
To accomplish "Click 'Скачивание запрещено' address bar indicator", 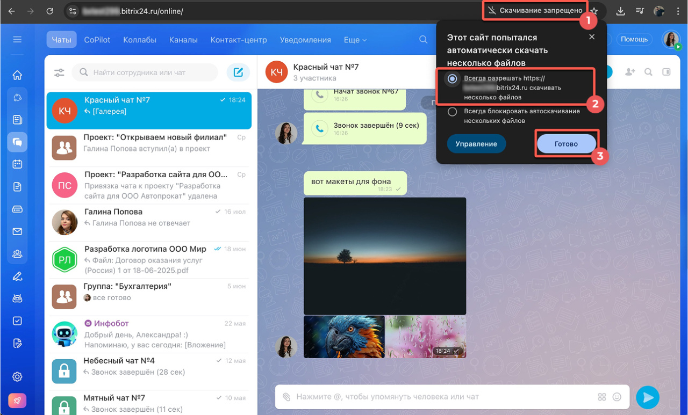I will pyautogui.click(x=535, y=11).
